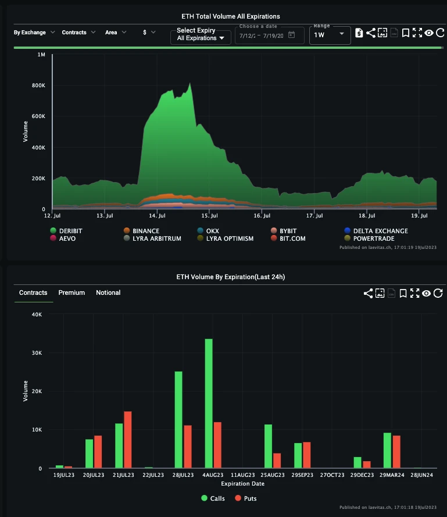Viewport: 447px width, 517px height.
Task: Switch to Contracts tab in expiration chart
Action: coord(33,293)
